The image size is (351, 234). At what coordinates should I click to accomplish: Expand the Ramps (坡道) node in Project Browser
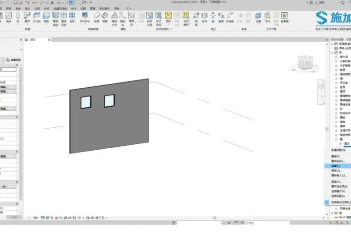[x=336, y=70]
